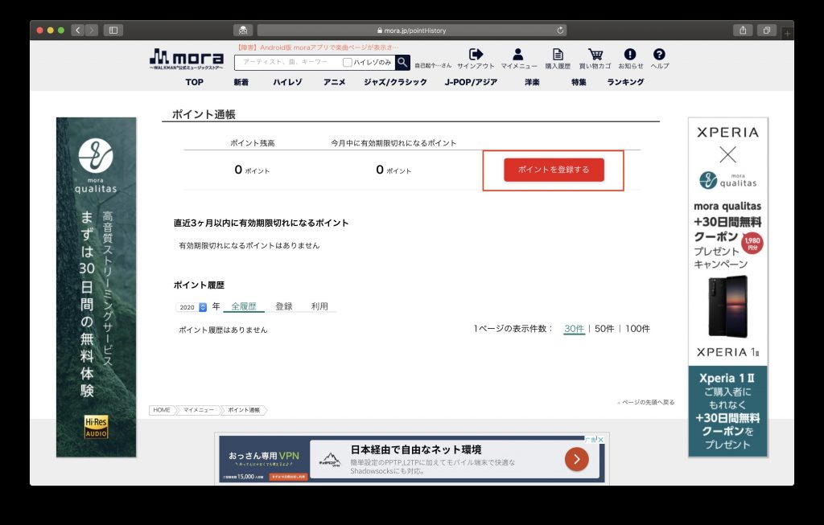824x525 pixels.
Task: Focus the artist keyword search field
Action: point(288,62)
